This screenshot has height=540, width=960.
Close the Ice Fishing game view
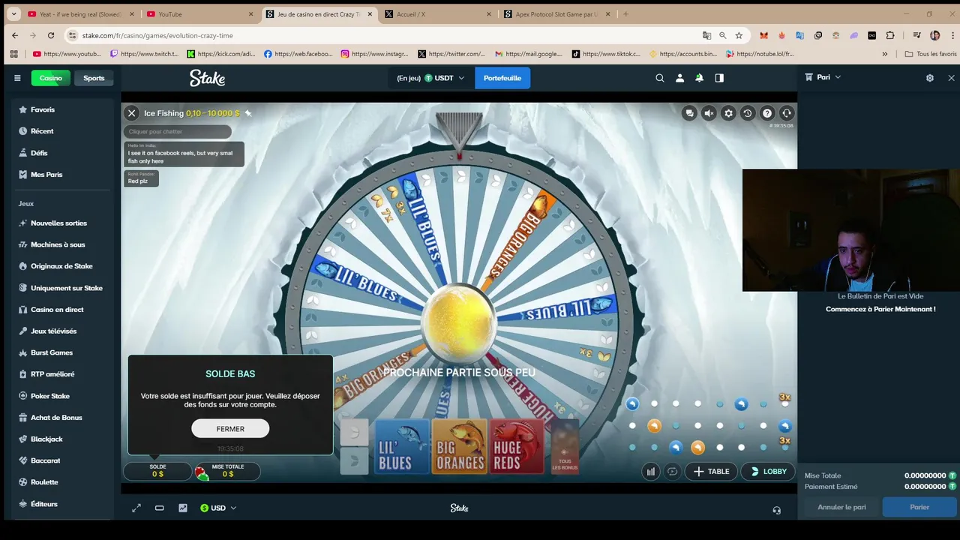tap(132, 113)
